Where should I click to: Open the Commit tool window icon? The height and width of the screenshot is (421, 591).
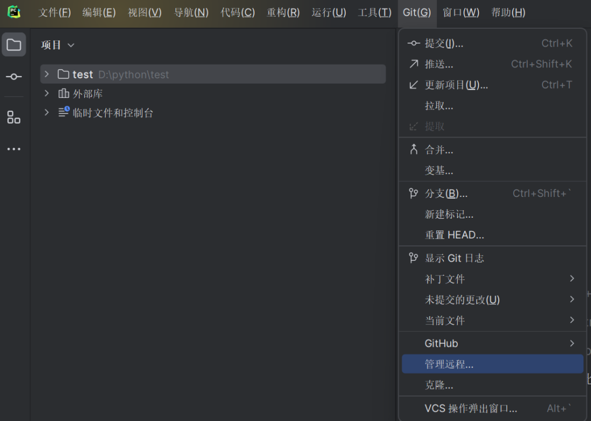coord(14,77)
